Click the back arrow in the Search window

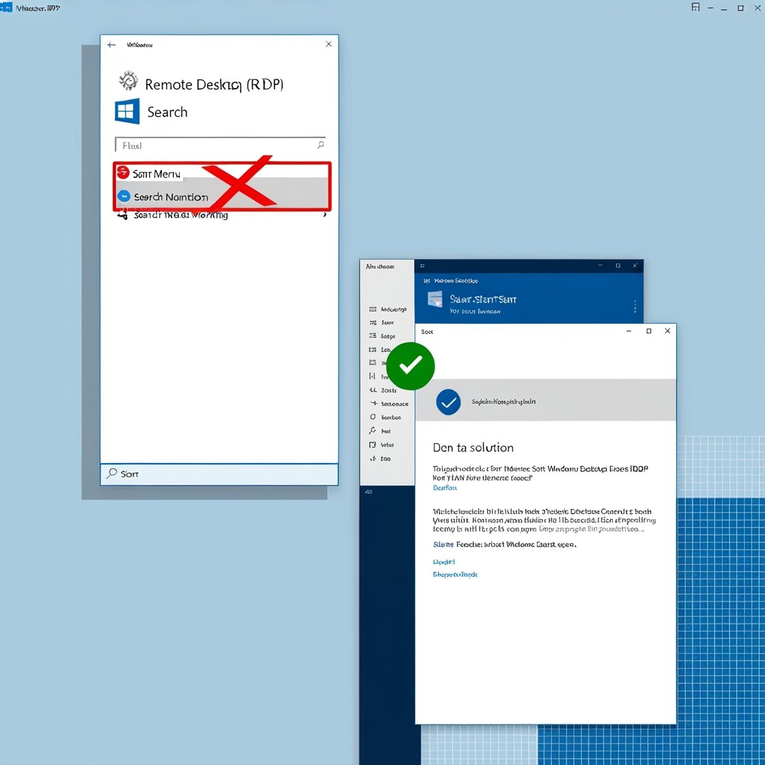[x=111, y=45]
